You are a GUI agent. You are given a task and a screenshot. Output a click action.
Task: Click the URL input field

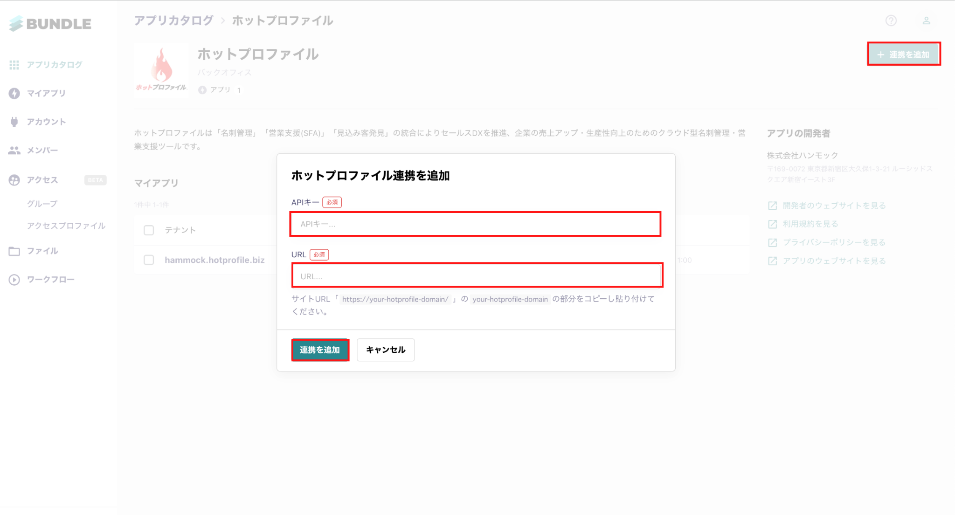click(477, 275)
